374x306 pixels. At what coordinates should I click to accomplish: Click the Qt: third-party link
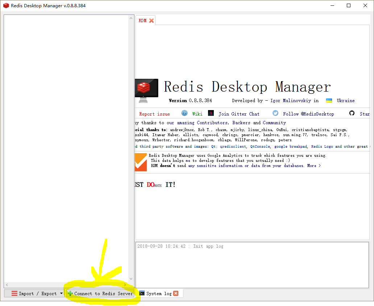tap(214, 147)
